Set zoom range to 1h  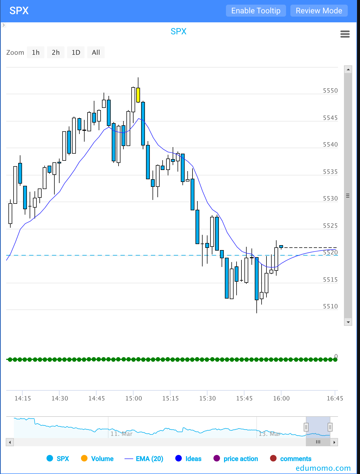pos(36,52)
